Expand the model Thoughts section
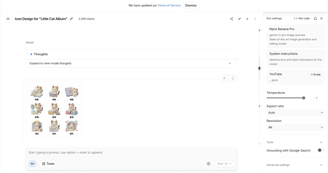 point(230,63)
